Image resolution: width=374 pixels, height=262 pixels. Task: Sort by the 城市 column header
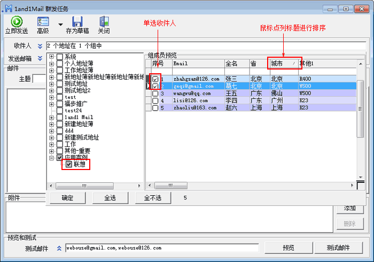283,64
